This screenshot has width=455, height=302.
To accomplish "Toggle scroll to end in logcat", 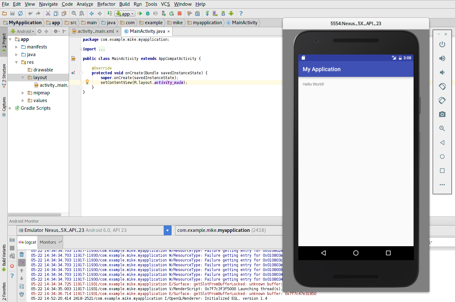I will point(22,262).
